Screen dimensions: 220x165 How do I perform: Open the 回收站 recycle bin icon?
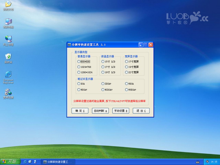(8, 58)
